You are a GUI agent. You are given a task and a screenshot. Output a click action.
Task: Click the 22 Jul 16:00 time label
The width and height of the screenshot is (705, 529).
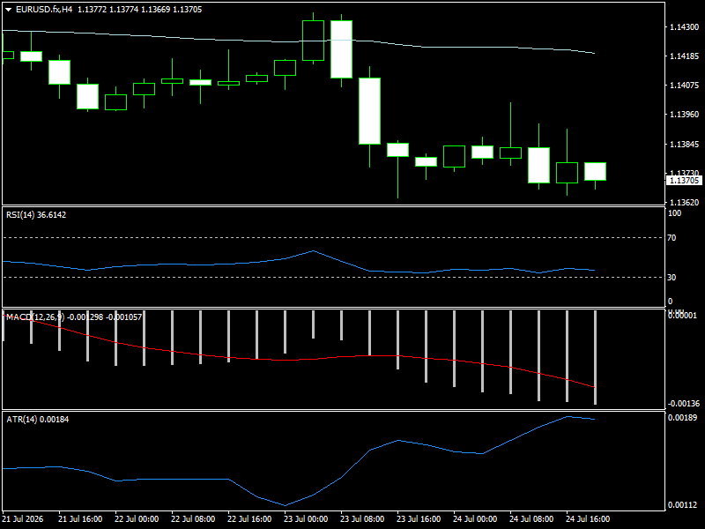click(249, 519)
